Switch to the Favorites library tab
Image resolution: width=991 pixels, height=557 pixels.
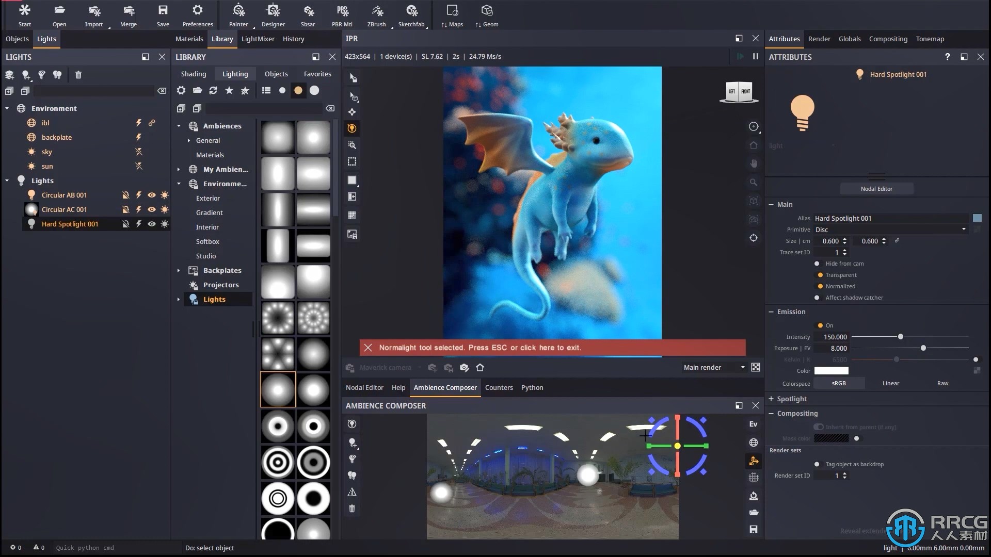pos(316,73)
